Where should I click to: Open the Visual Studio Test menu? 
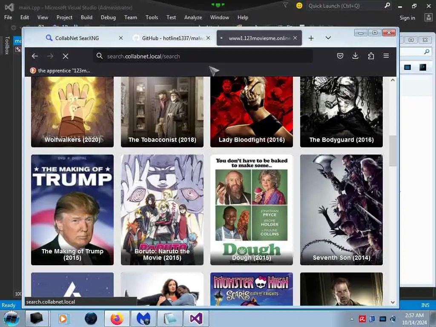171,17
